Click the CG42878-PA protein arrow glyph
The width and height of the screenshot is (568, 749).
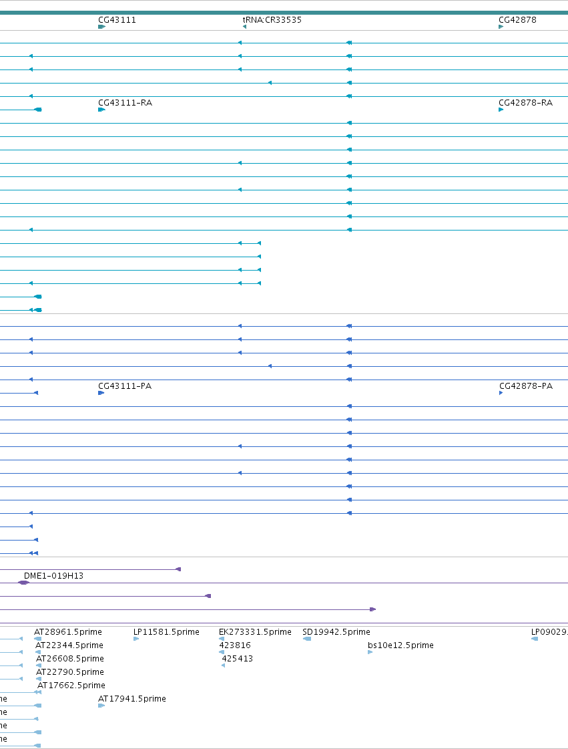click(x=501, y=393)
